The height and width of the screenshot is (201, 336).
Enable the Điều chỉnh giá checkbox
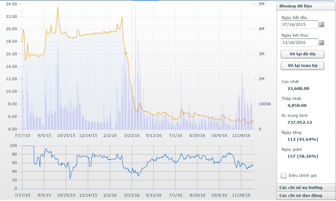(284, 176)
